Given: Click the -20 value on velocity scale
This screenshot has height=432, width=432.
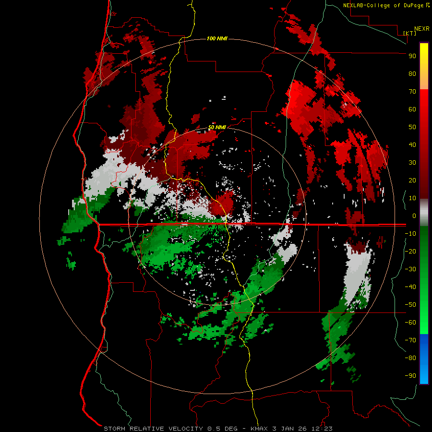Looking at the screenshot, I should (x=410, y=252).
